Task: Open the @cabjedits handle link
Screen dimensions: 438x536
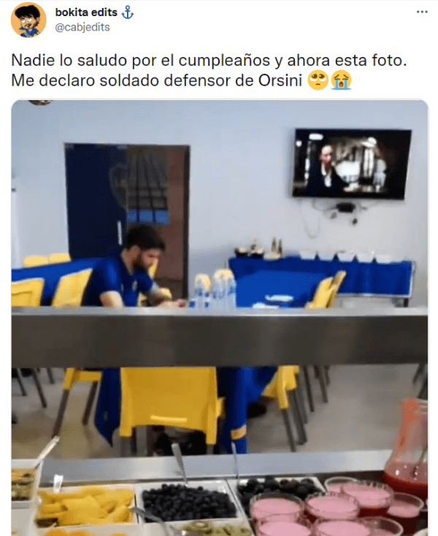Action: pos(82,27)
